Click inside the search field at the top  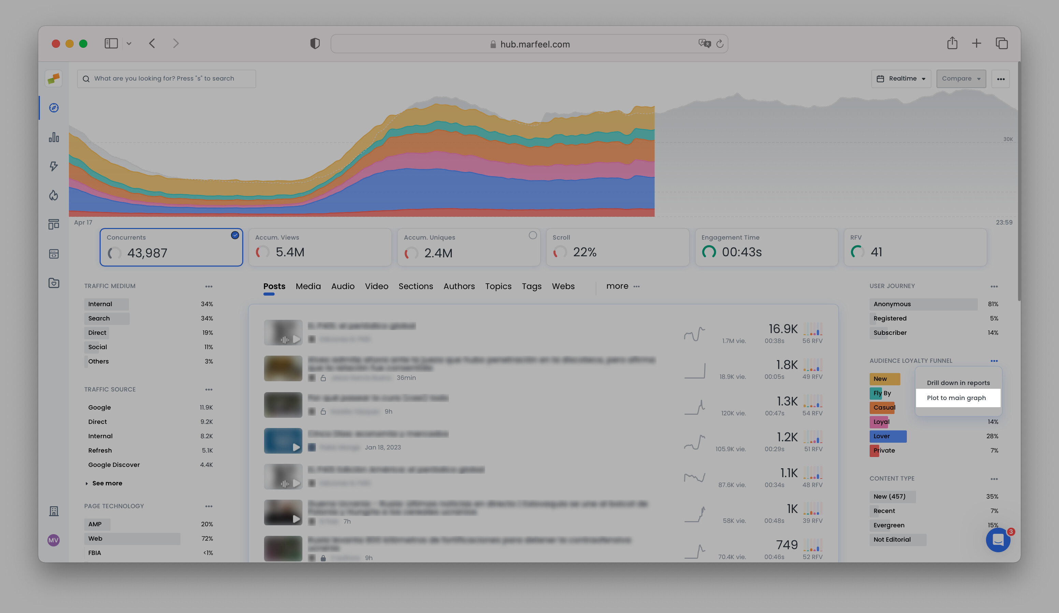[166, 78]
